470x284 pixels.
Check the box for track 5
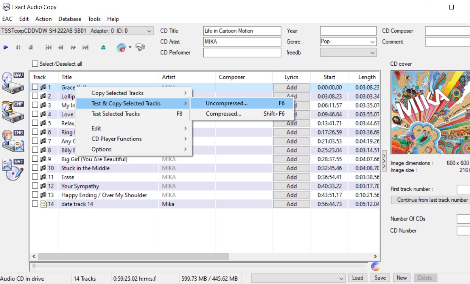(x=35, y=123)
